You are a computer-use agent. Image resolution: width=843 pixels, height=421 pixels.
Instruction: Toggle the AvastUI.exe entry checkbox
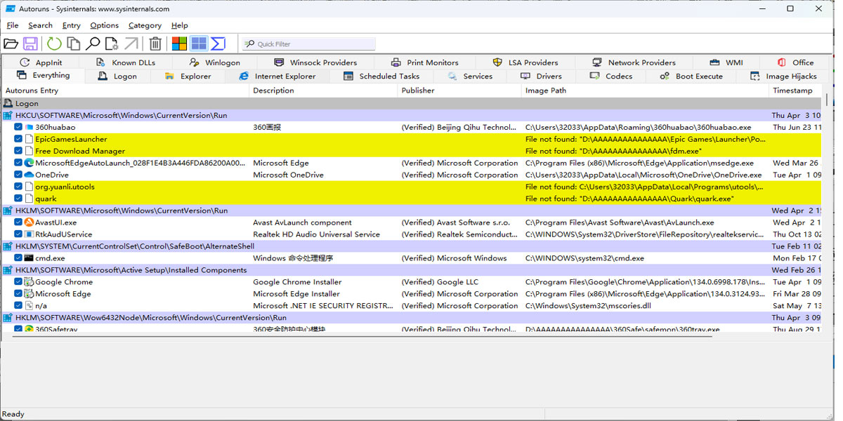click(18, 222)
